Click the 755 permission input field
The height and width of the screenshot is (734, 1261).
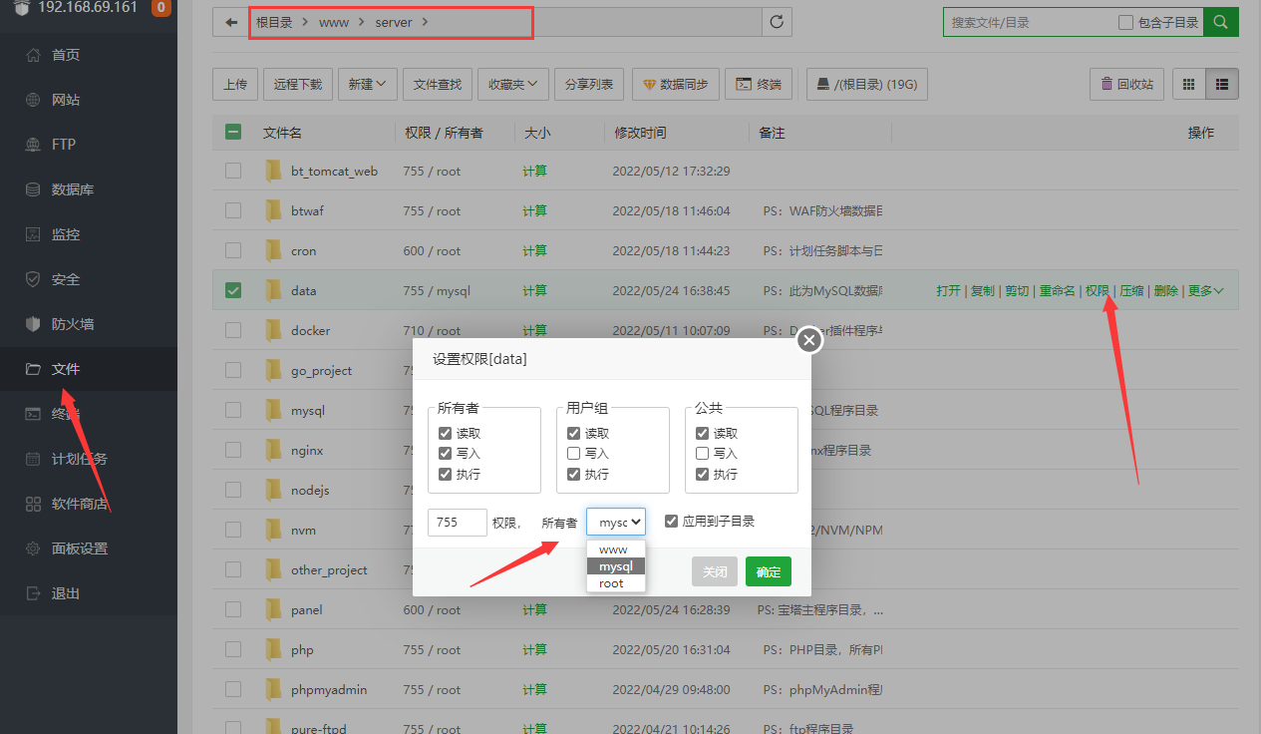click(457, 522)
